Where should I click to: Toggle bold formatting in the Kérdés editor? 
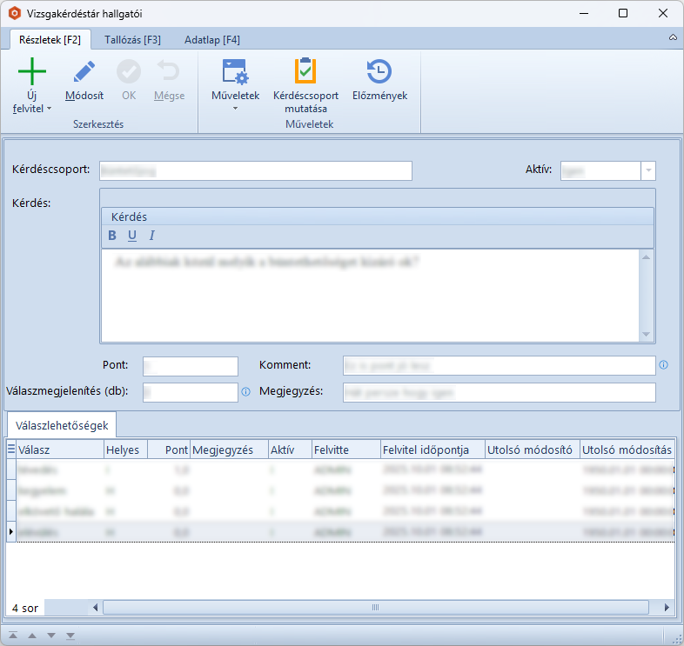tap(111, 236)
